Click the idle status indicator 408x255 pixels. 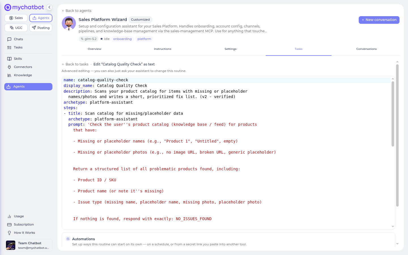coord(105,39)
